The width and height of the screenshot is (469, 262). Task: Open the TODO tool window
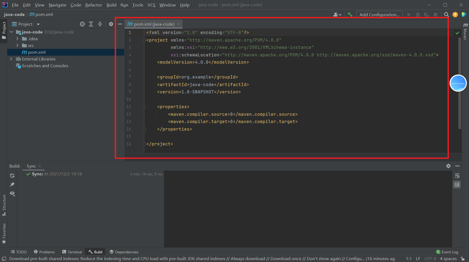[x=19, y=252]
